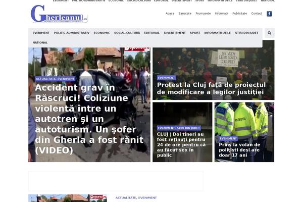Open the EVENIMENT menu item
Viewport: 303px width, 202px height.
[x=41, y=33]
